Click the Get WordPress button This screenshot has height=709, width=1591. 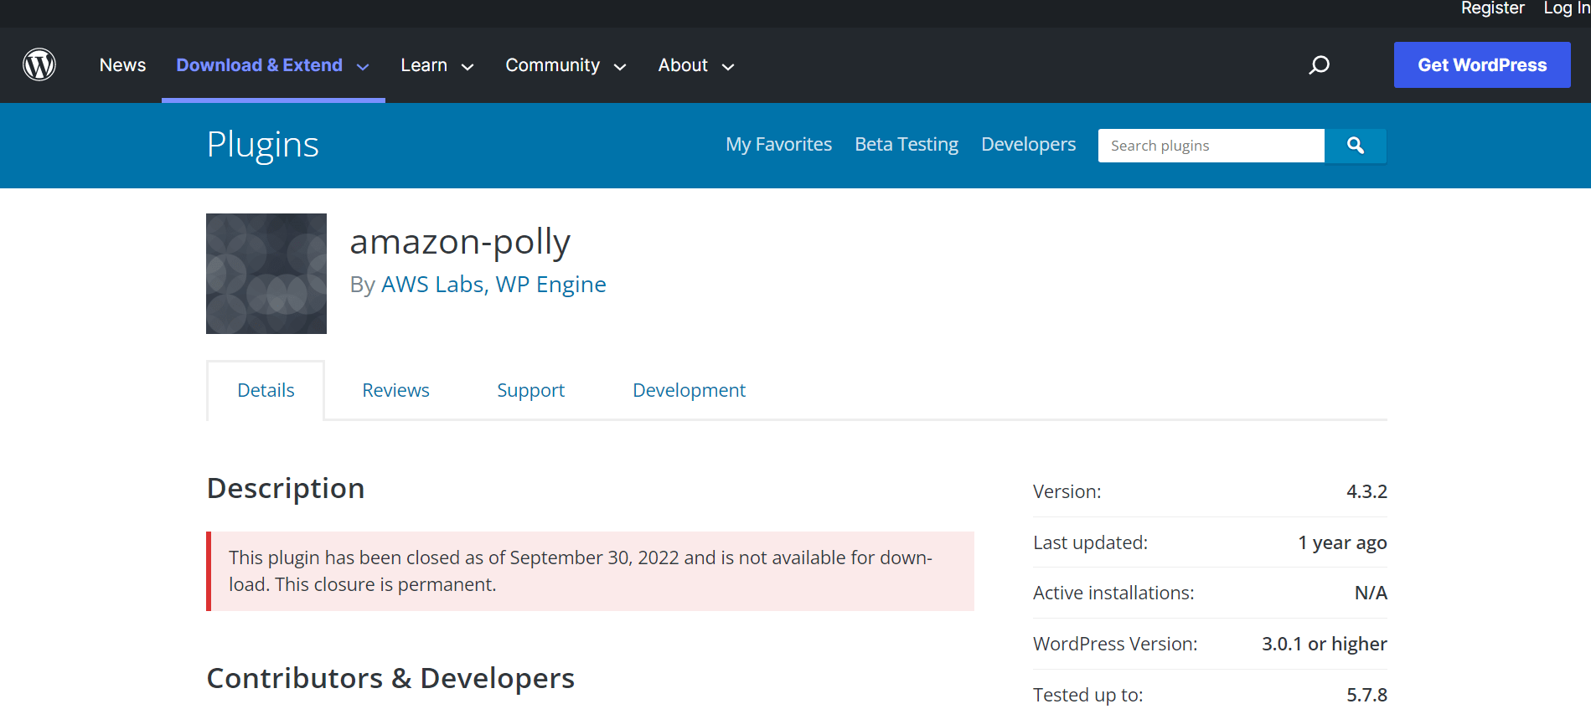[x=1481, y=65]
